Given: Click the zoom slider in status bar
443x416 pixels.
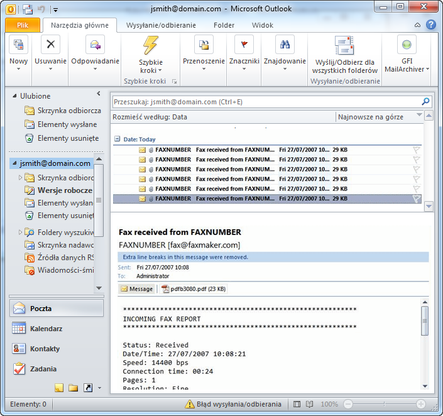Looking at the screenshot, I should tap(384, 404).
